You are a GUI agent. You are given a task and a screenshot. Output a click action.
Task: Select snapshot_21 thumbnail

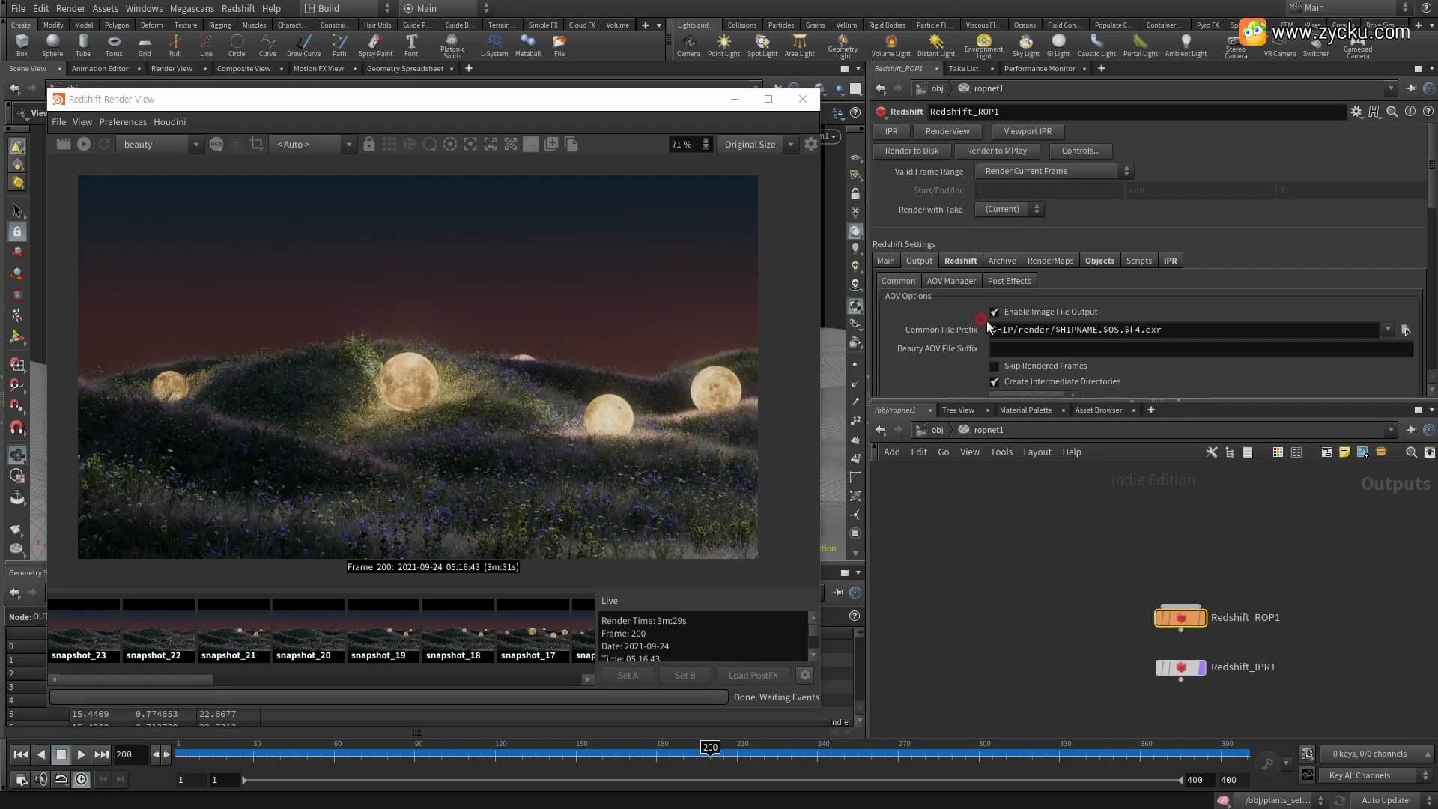pos(233,631)
